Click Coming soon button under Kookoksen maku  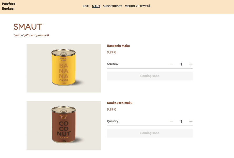(x=150, y=133)
